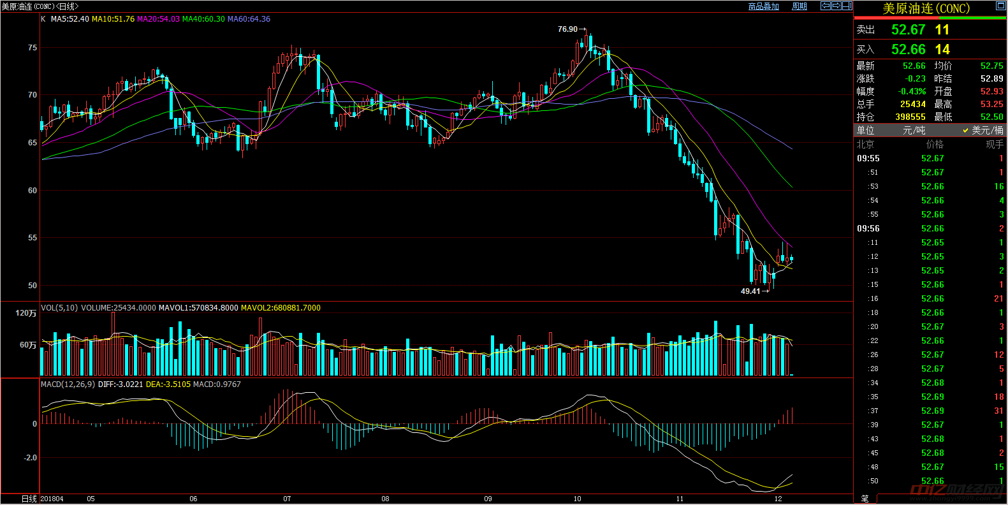Click the 49.41 low price marker
This screenshot has height=505, width=1008.
[750, 291]
